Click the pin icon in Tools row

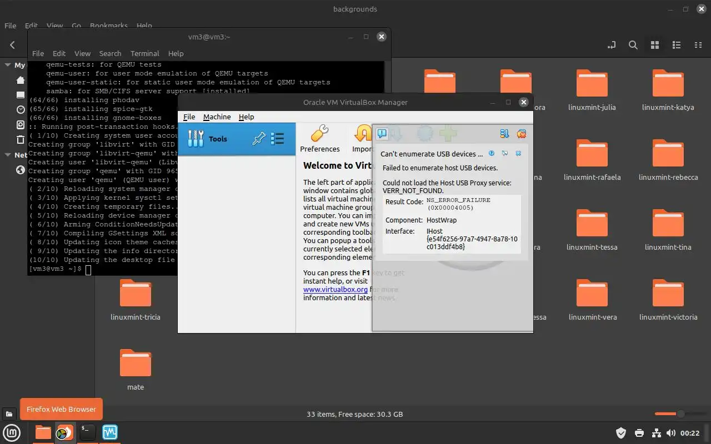[258, 139]
